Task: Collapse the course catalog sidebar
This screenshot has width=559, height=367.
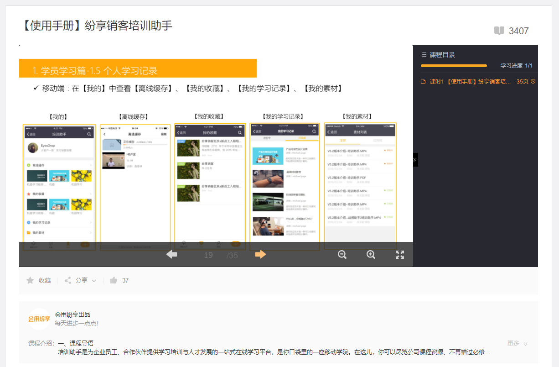Action: point(415,160)
